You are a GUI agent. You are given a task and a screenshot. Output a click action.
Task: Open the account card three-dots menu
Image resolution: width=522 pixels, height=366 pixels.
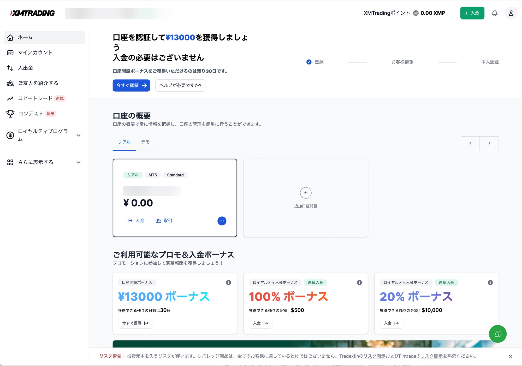click(222, 221)
